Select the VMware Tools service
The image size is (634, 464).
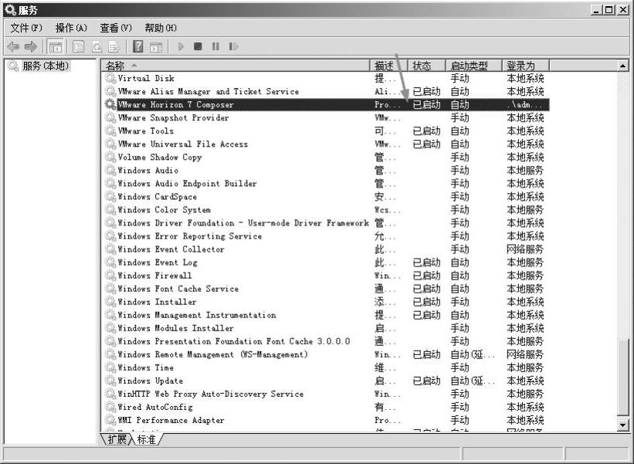click(325, 131)
